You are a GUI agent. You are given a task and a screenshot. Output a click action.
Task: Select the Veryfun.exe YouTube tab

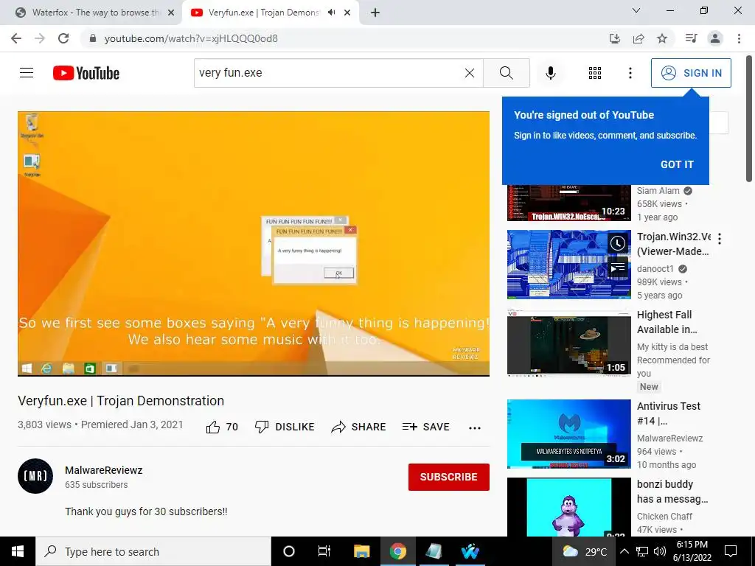[262, 13]
